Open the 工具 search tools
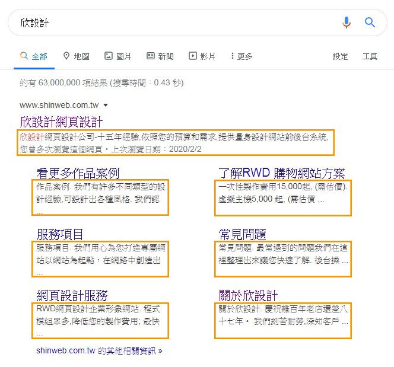The image size is (394, 367). tap(370, 56)
